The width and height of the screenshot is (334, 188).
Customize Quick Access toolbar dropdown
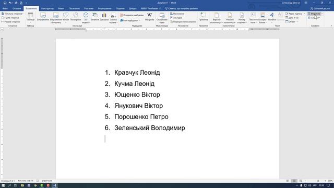[x=26, y=3]
